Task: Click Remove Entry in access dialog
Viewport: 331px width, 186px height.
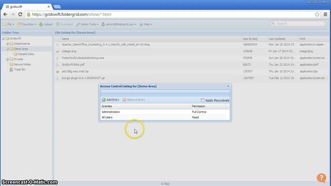Action: coord(134,100)
